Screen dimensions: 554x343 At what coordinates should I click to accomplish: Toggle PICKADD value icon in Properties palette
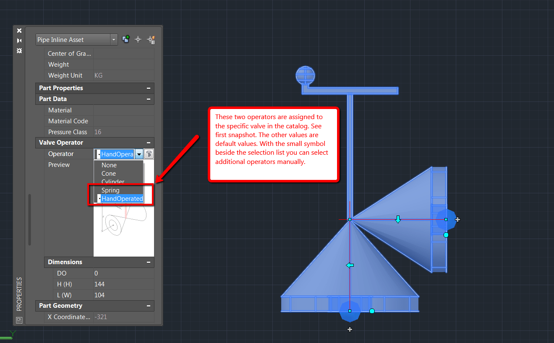click(x=125, y=39)
